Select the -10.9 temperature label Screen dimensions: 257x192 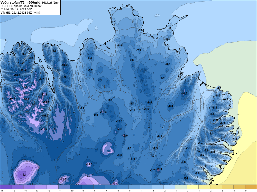tap(17, 75)
